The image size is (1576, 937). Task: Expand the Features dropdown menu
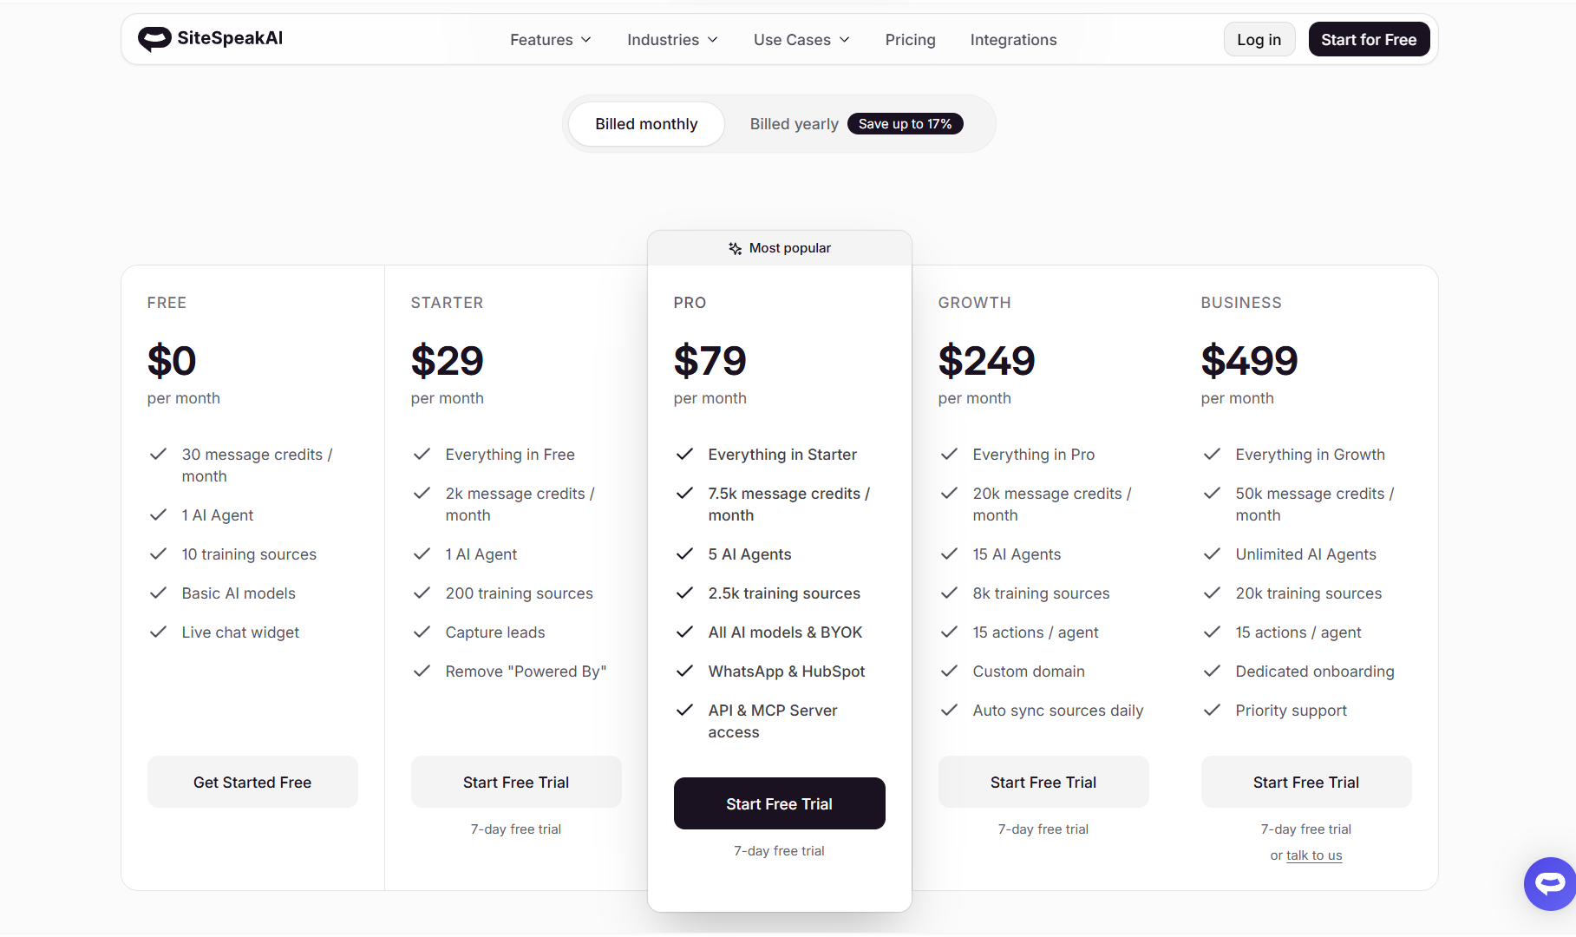(550, 40)
